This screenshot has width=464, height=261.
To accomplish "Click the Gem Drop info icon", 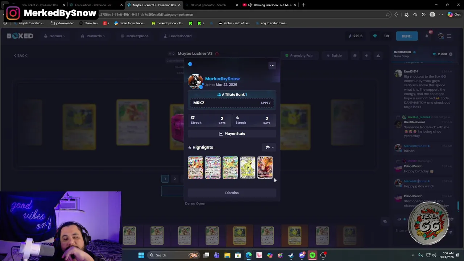I will [x=451, y=54].
